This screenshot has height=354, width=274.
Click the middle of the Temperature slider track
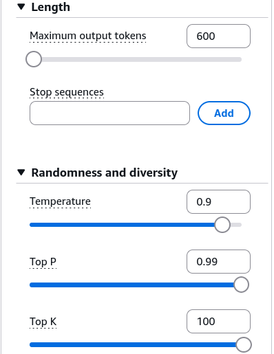tap(136, 225)
